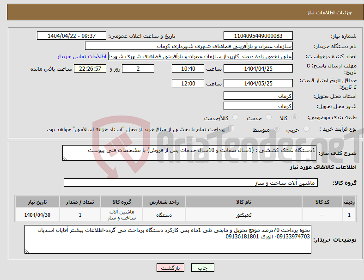Click the کمپکتور item name cell

tap(243, 215)
